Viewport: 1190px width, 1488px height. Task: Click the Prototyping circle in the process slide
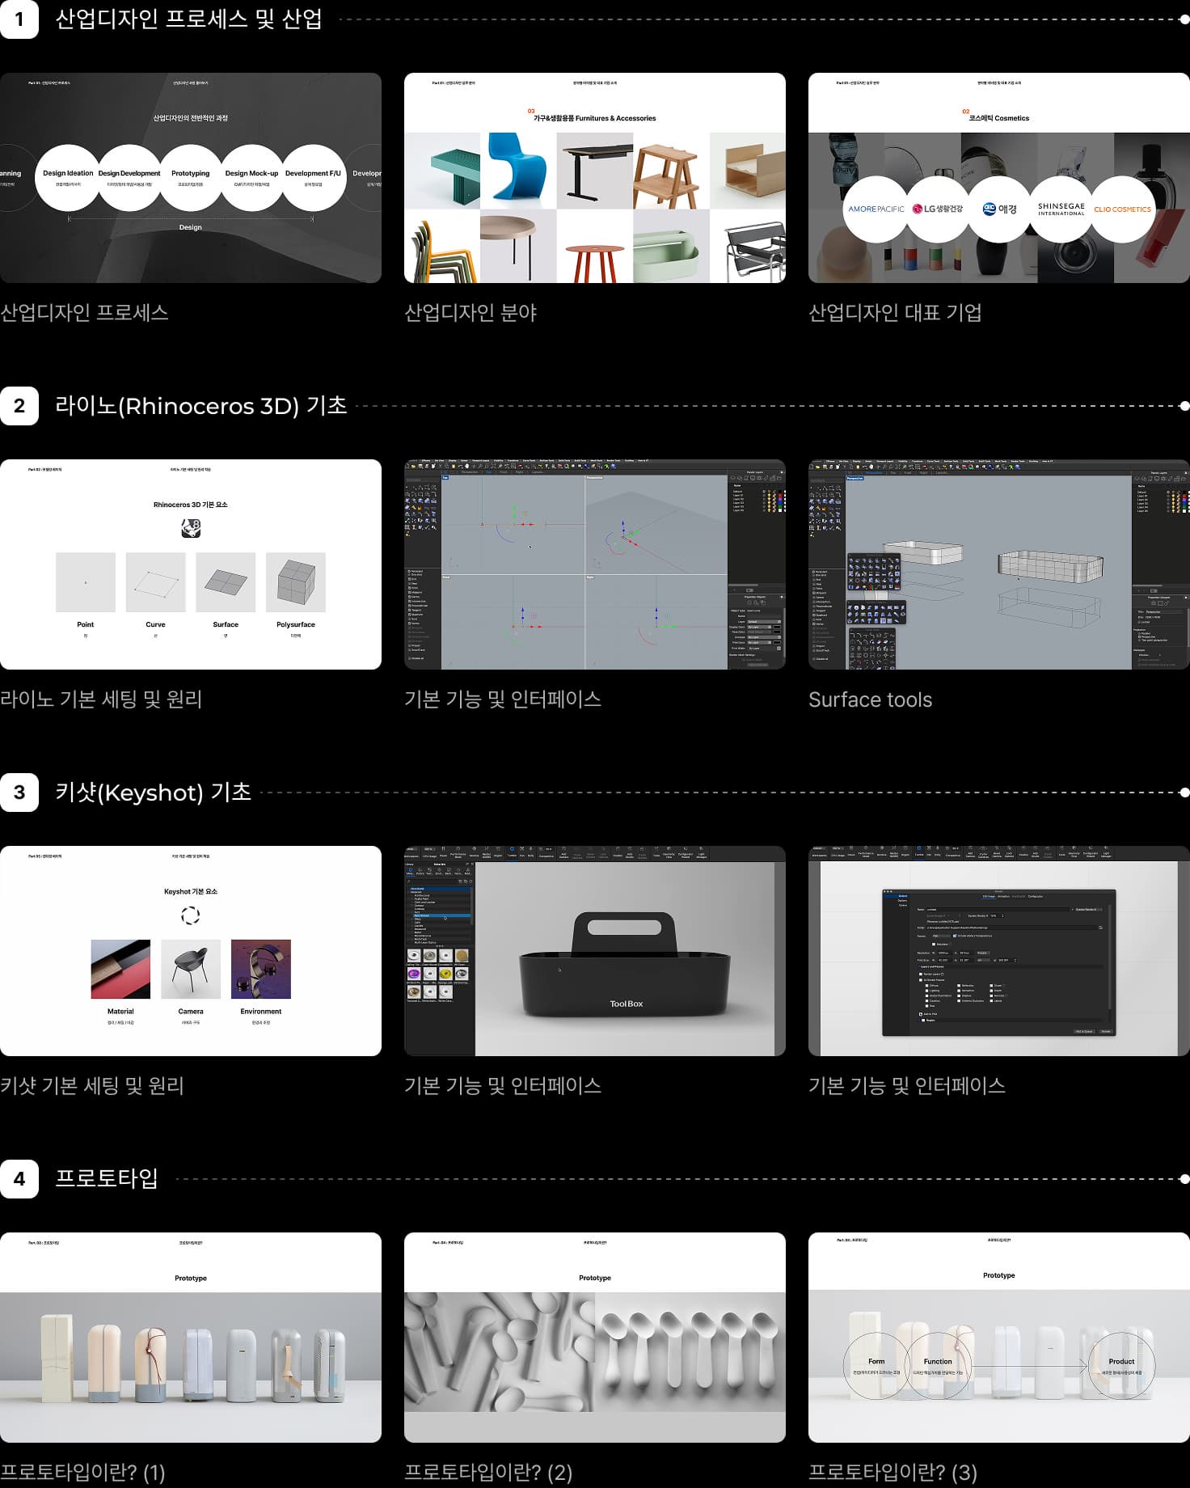pyautogui.click(x=191, y=177)
